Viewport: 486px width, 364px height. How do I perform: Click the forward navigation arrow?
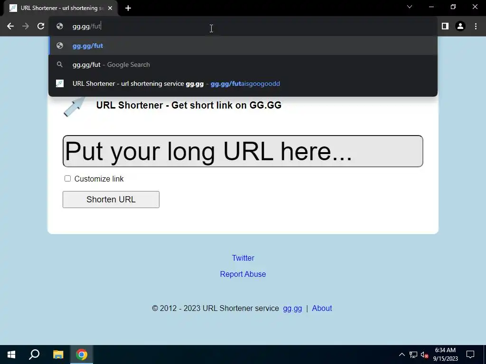(x=26, y=27)
